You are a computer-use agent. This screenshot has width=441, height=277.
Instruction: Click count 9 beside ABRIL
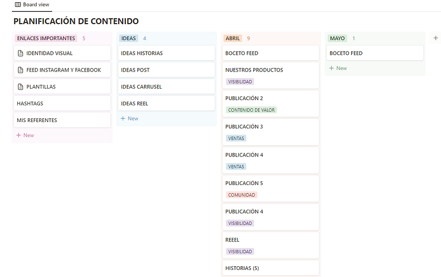pos(248,39)
